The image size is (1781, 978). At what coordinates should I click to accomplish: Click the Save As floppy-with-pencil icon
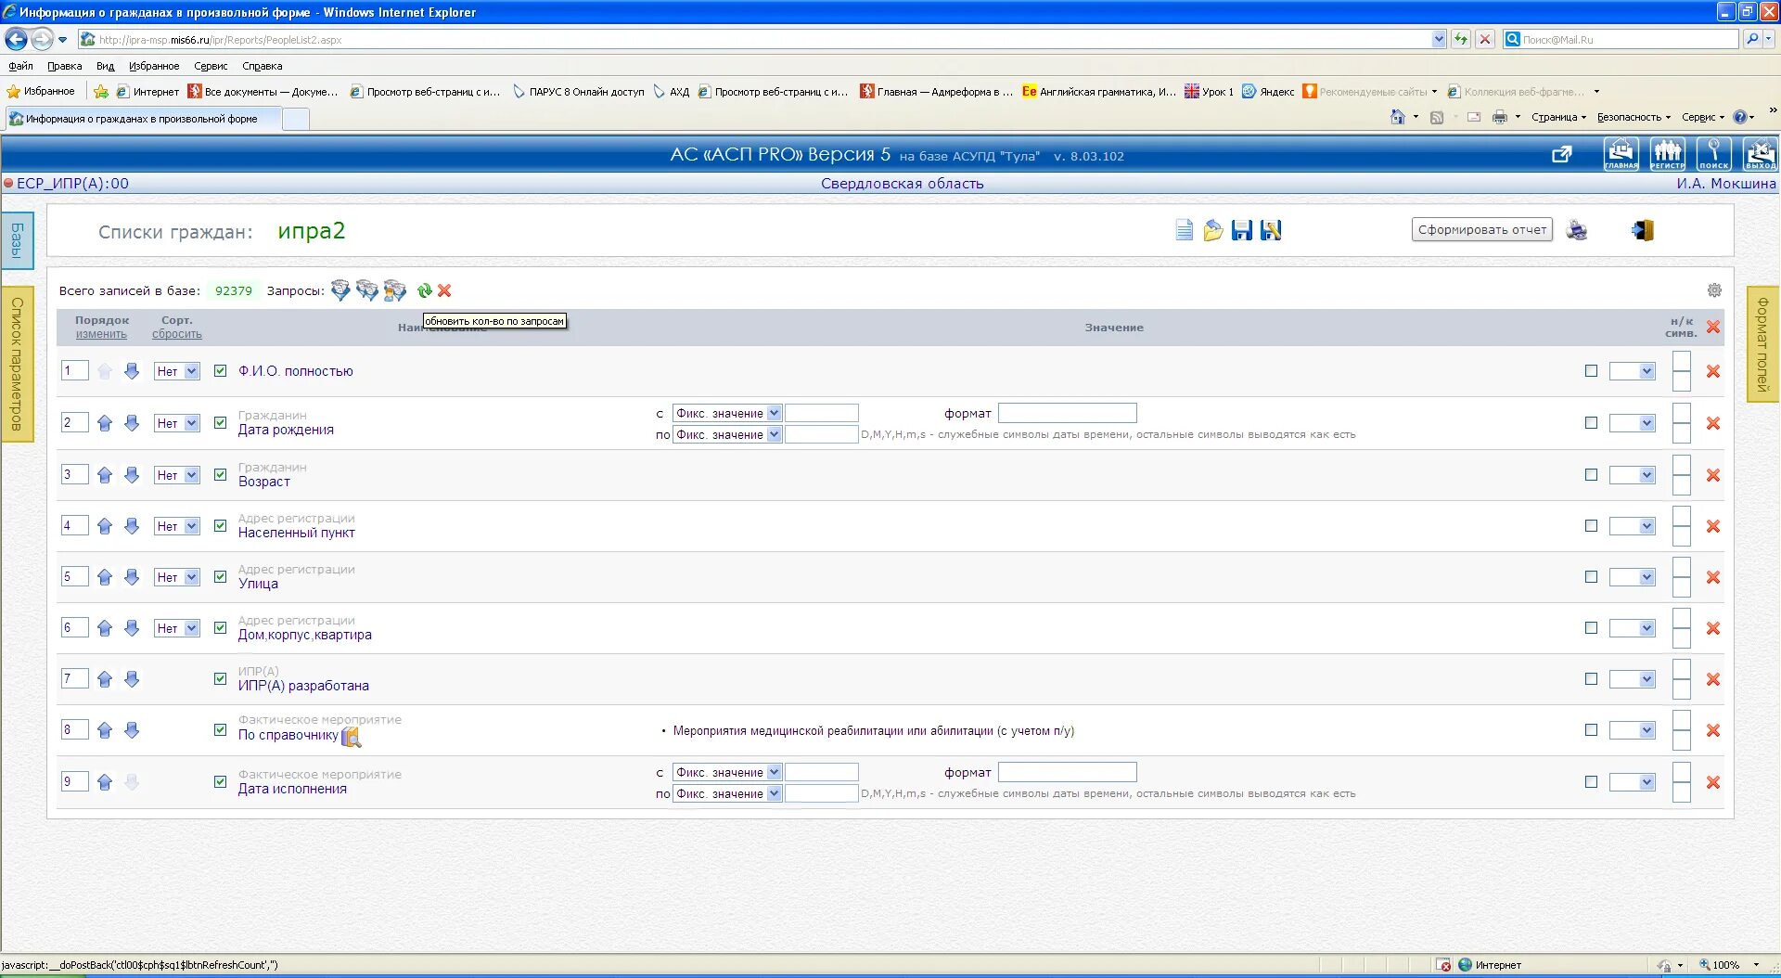coord(1271,230)
